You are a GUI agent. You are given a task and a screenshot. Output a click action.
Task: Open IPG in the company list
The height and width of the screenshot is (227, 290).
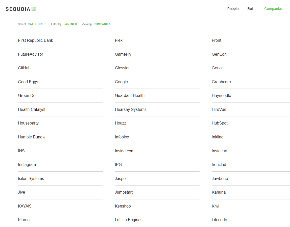tap(118, 165)
